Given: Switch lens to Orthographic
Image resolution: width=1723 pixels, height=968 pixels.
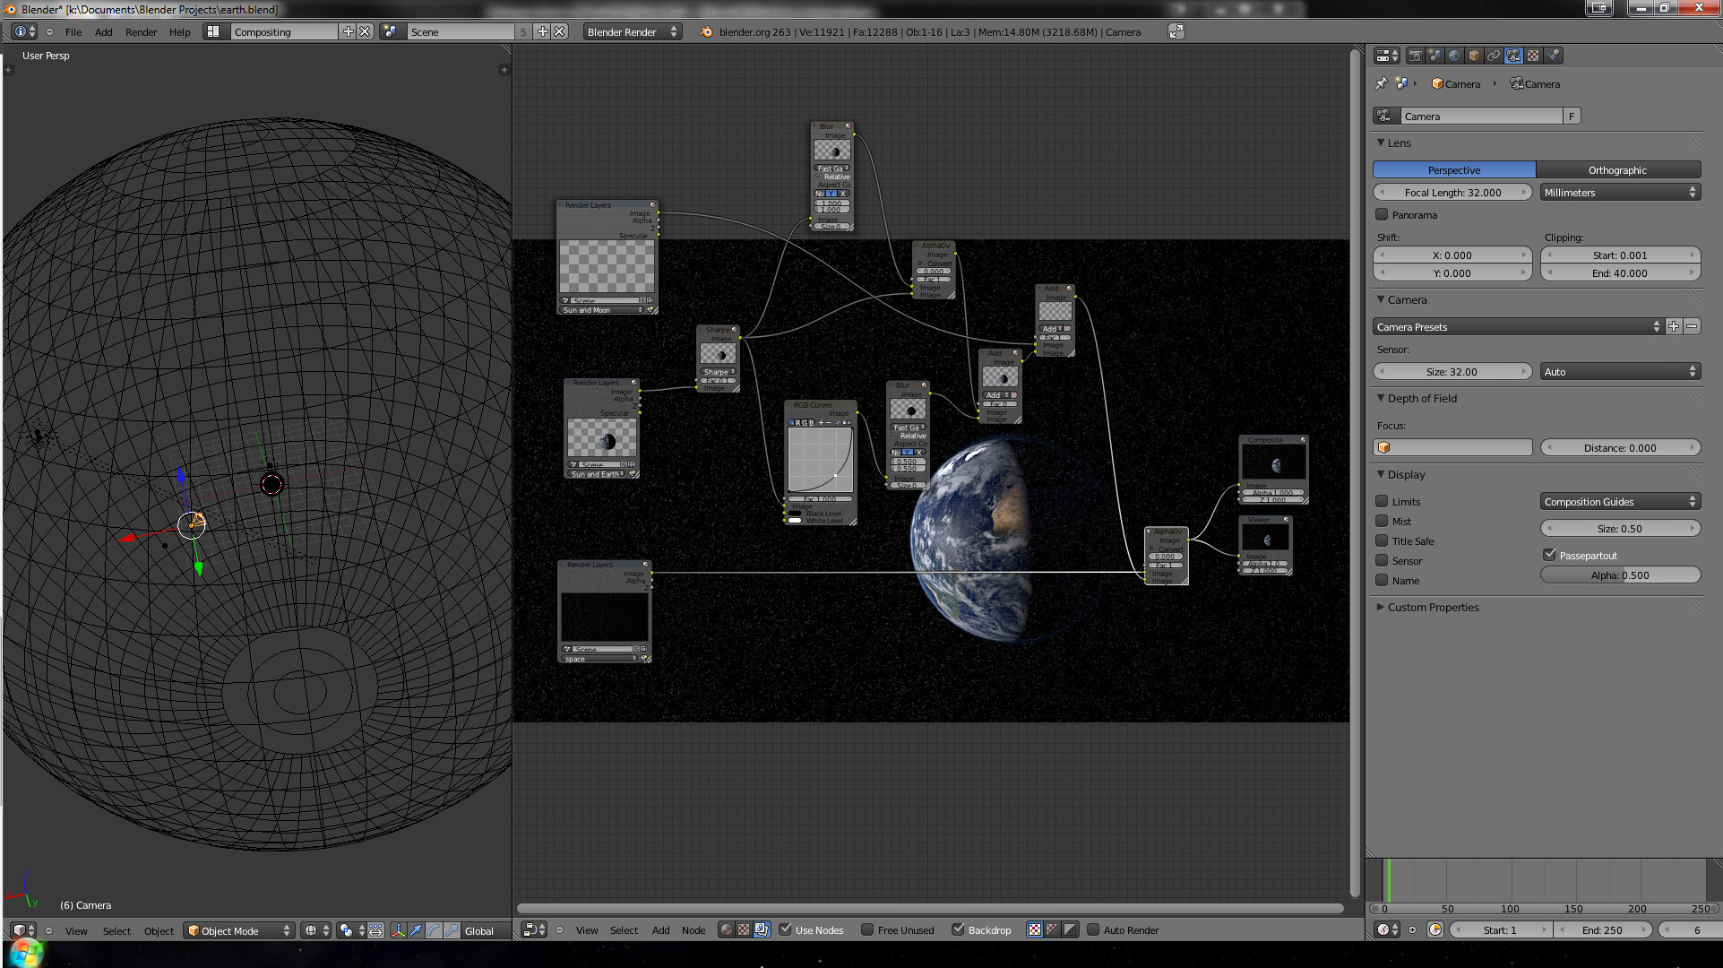Looking at the screenshot, I should click(x=1617, y=170).
